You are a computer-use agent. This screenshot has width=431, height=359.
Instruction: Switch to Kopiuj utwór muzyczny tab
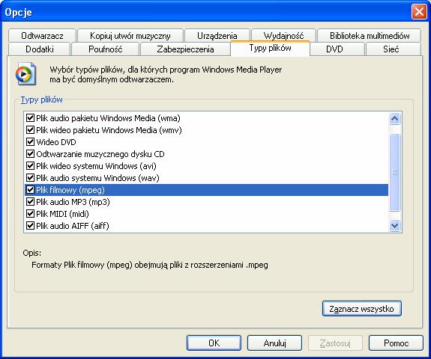130,36
